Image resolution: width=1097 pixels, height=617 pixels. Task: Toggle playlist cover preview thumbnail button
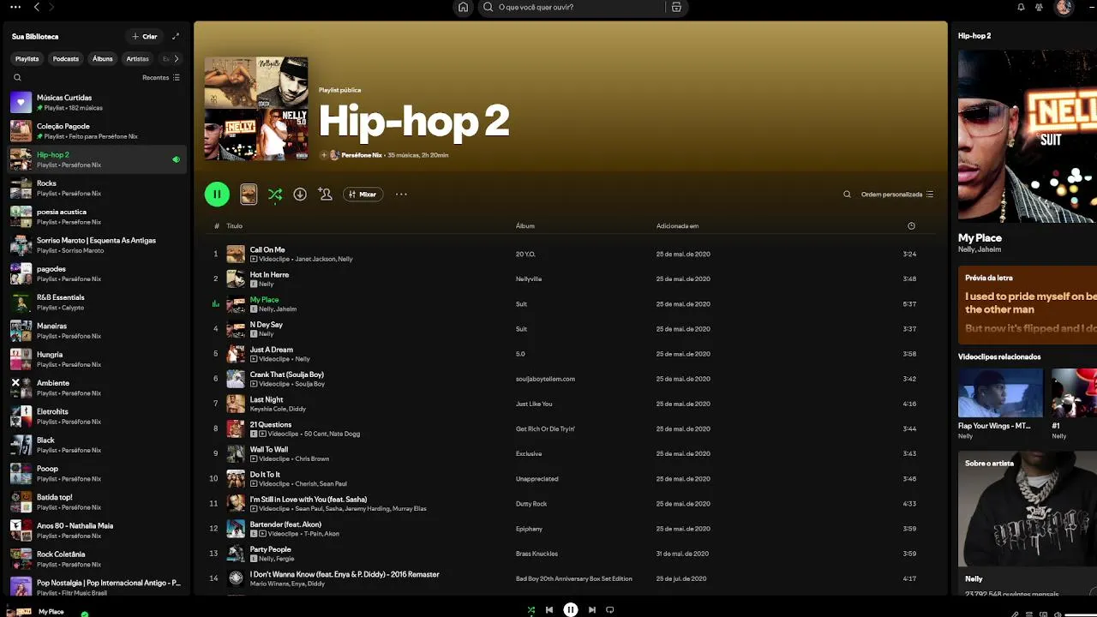pos(249,195)
